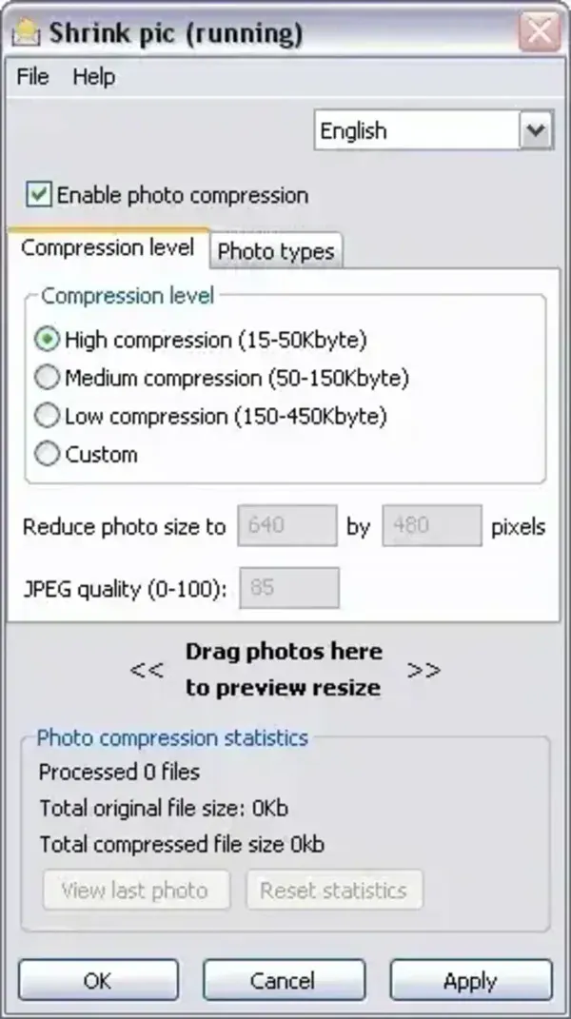Select High compression (15-50Kbyte)
The height and width of the screenshot is (1019, 571).
pyautogui.click(x=47, y=339)
